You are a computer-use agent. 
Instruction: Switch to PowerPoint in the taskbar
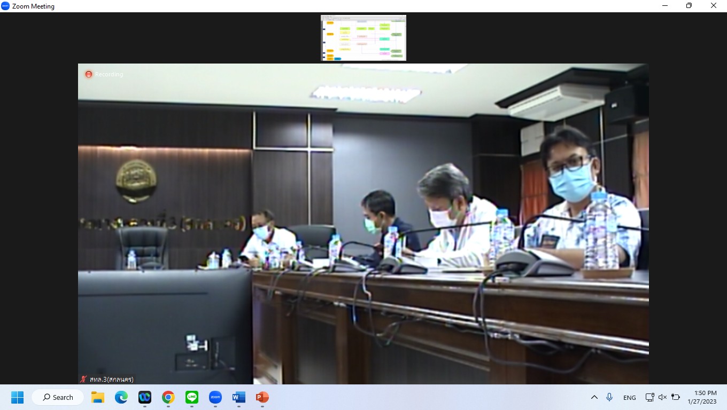pos(262,397)
